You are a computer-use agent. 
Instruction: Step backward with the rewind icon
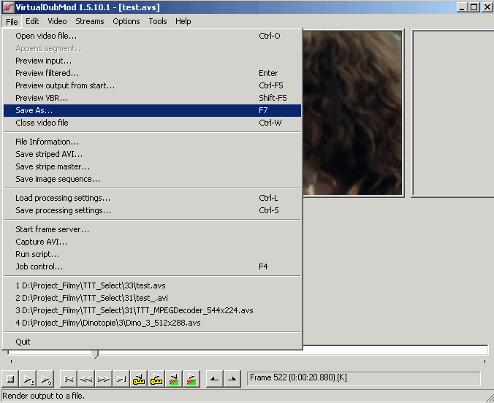86,379
